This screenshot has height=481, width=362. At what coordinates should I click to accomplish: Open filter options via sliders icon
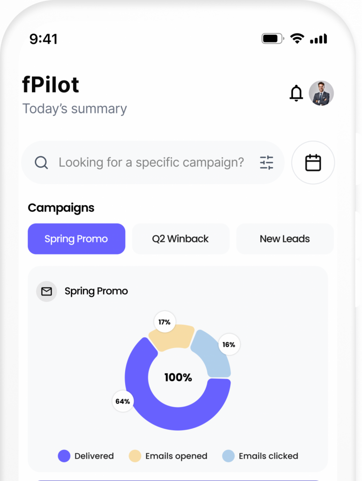[x=267, y=163]
